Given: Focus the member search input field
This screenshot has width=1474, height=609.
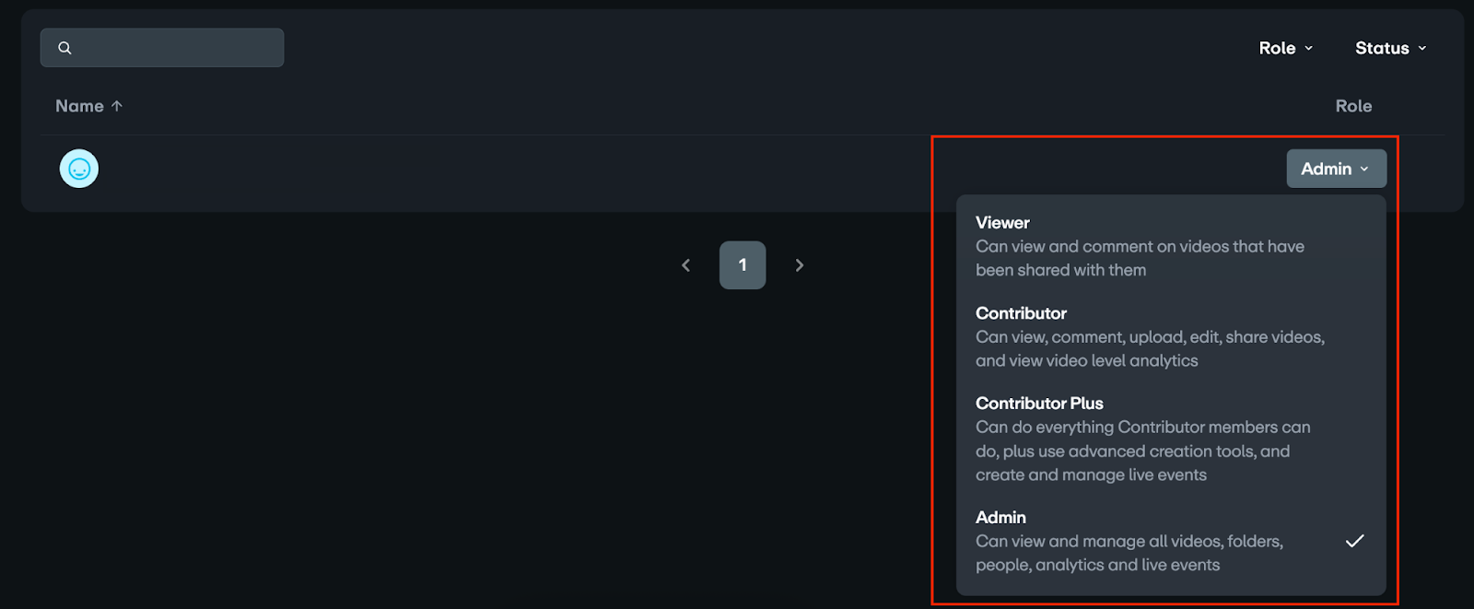Looking at the screenshot, I should pos(175,48).
